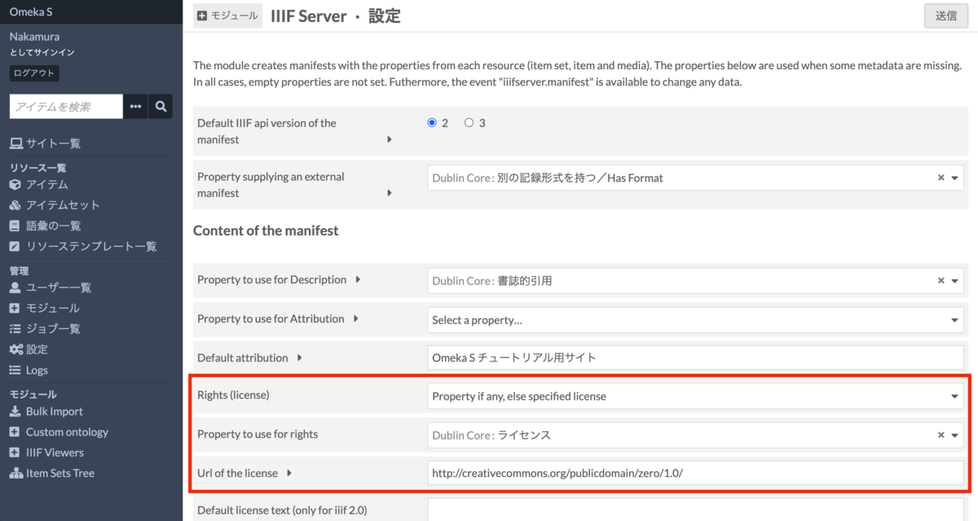
Task: Click the cubes icon beside アイテムセット
Action: pyautogui.click(x=15, y=205)
